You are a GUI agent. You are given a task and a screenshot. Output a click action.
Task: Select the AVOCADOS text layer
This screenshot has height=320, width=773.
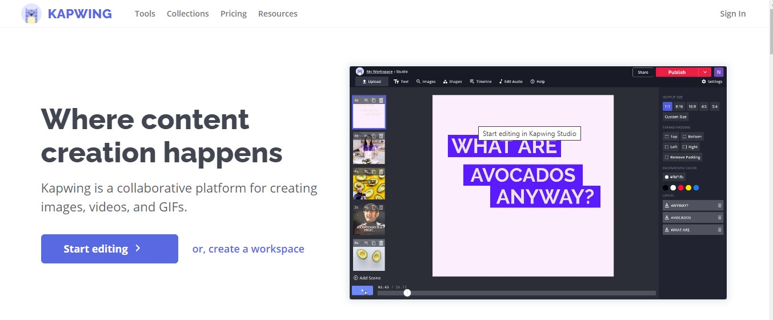pyautogui.click(x=693, y=218)
